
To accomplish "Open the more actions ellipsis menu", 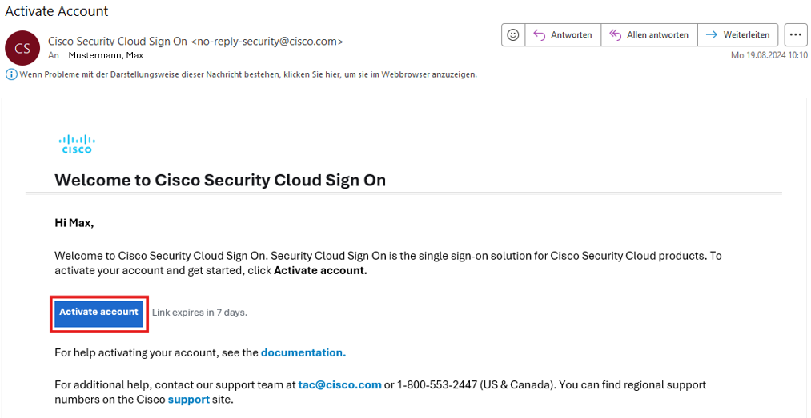I will (x=795, y=35).
